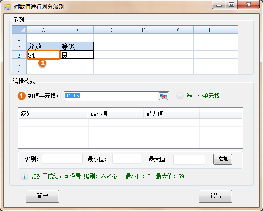Select the 最大值 column header in list
The width and height of the screenshot is (263, 211).
pyautogui.click(x=172, y=114)
